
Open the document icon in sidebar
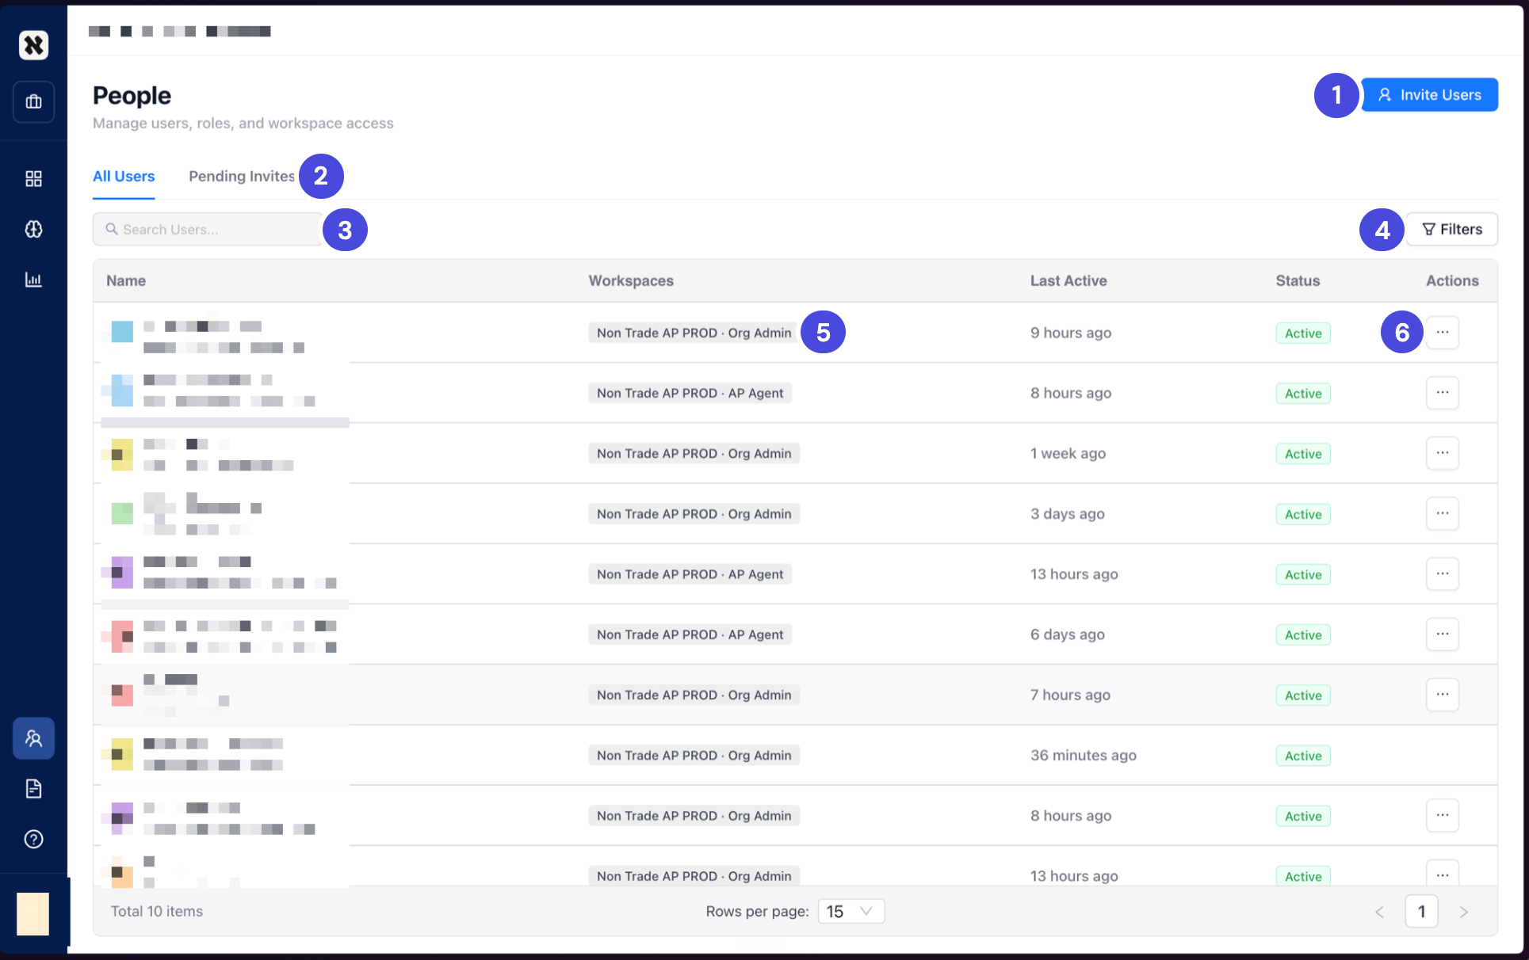(33, 789)
